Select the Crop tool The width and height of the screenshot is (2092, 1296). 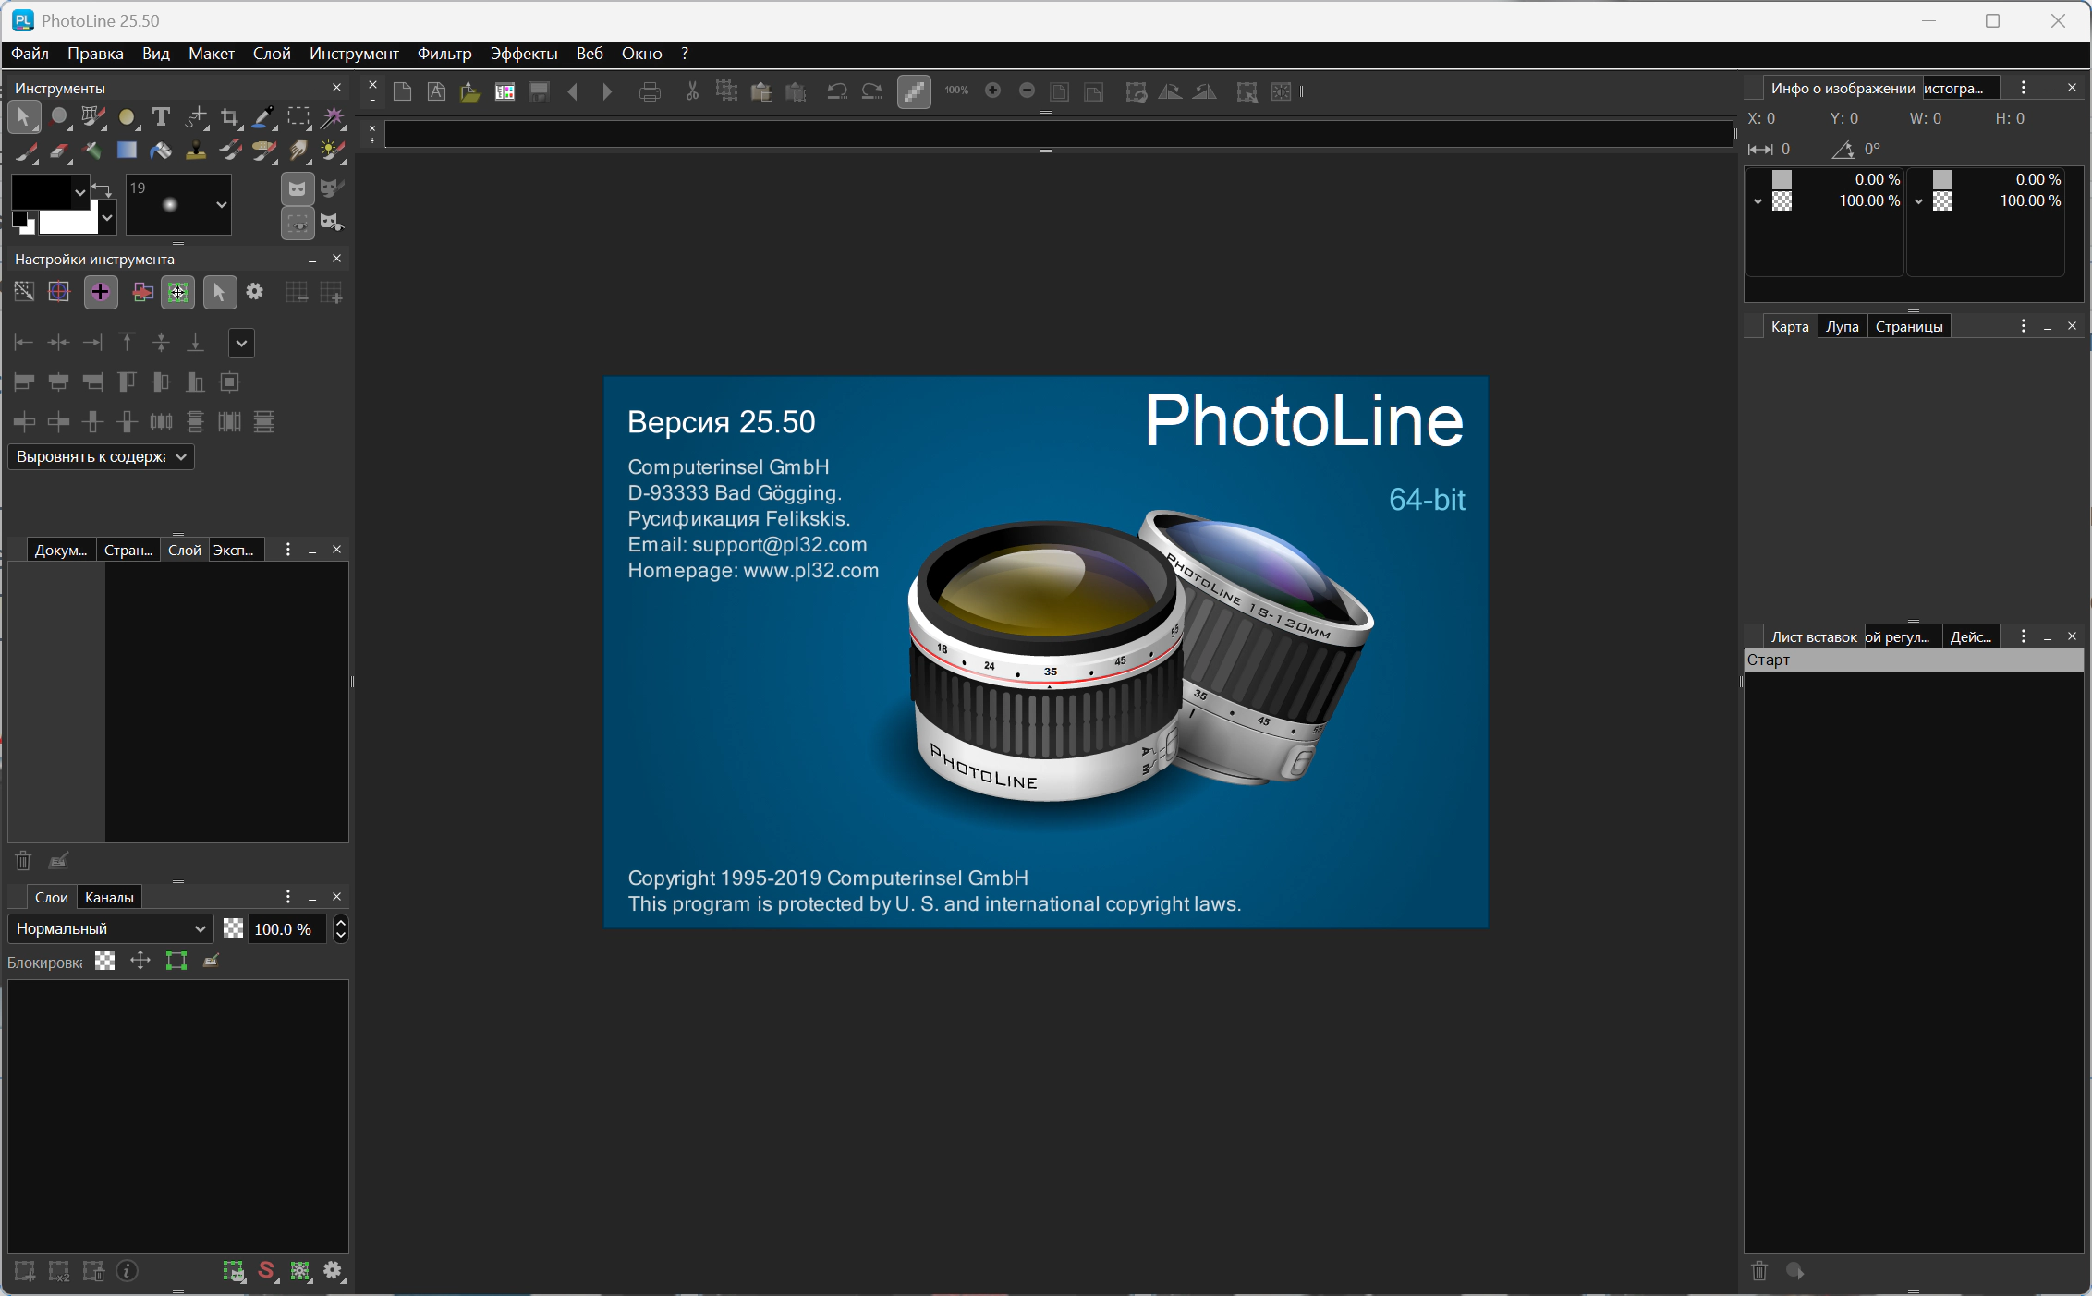pos(229,117)
